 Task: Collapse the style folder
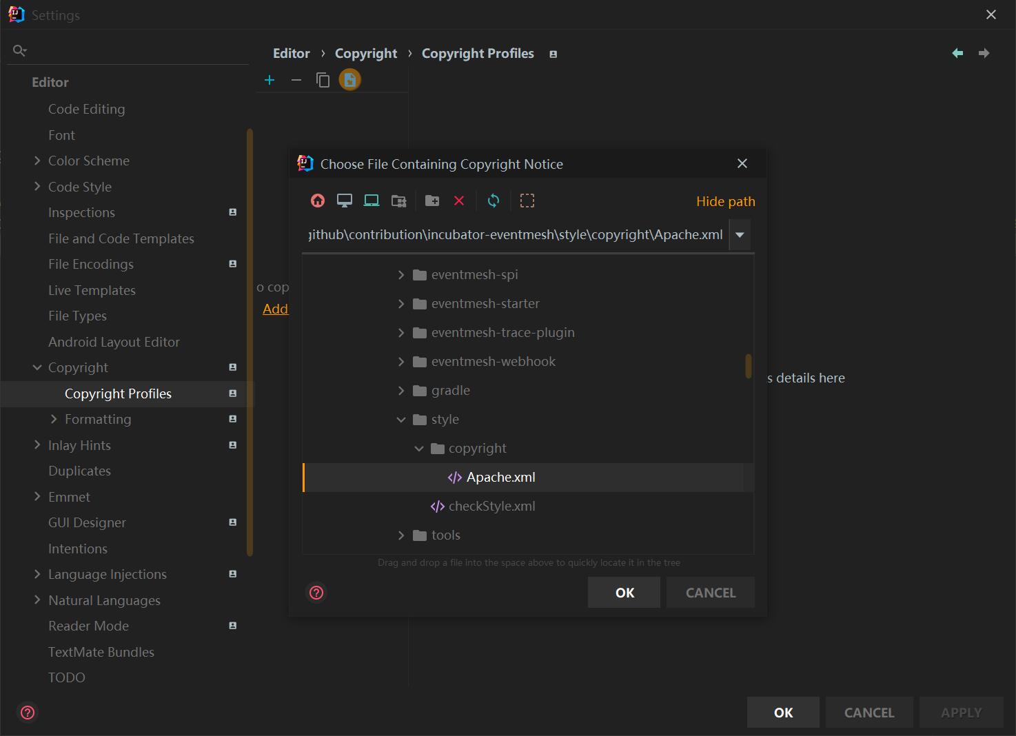tap(401, 420)
